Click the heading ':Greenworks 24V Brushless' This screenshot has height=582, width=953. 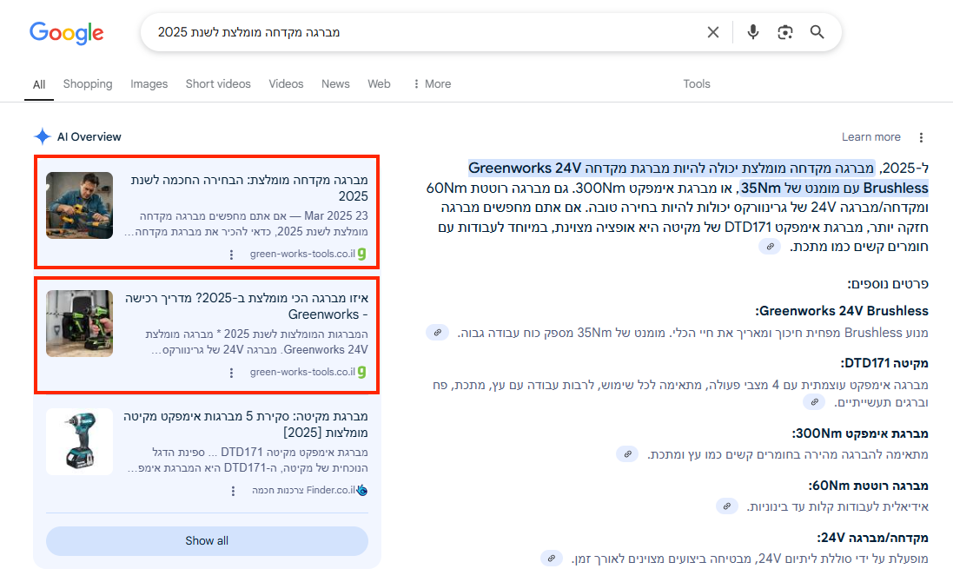pos(842,311)
